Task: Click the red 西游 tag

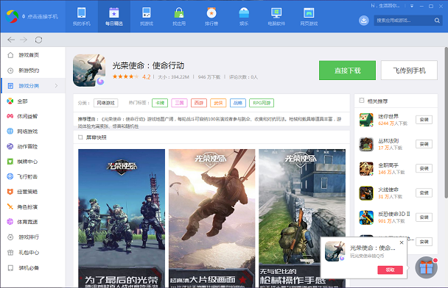Action: pos(198,103)
